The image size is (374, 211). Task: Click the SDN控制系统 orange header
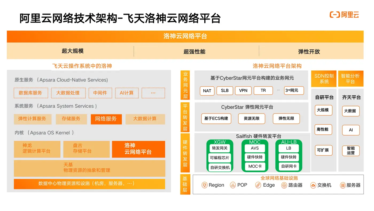click(324, 79)
